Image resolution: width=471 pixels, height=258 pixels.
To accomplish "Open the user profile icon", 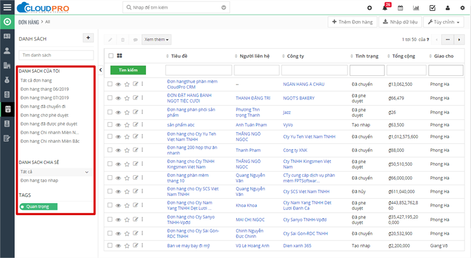I will 447,8.
